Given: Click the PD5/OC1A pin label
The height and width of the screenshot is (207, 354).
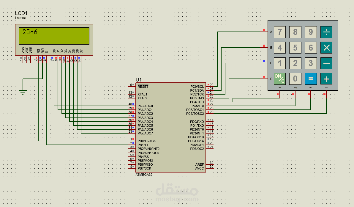Looking at the screenshot, I should pyautogui.click(x=196, y=141).
